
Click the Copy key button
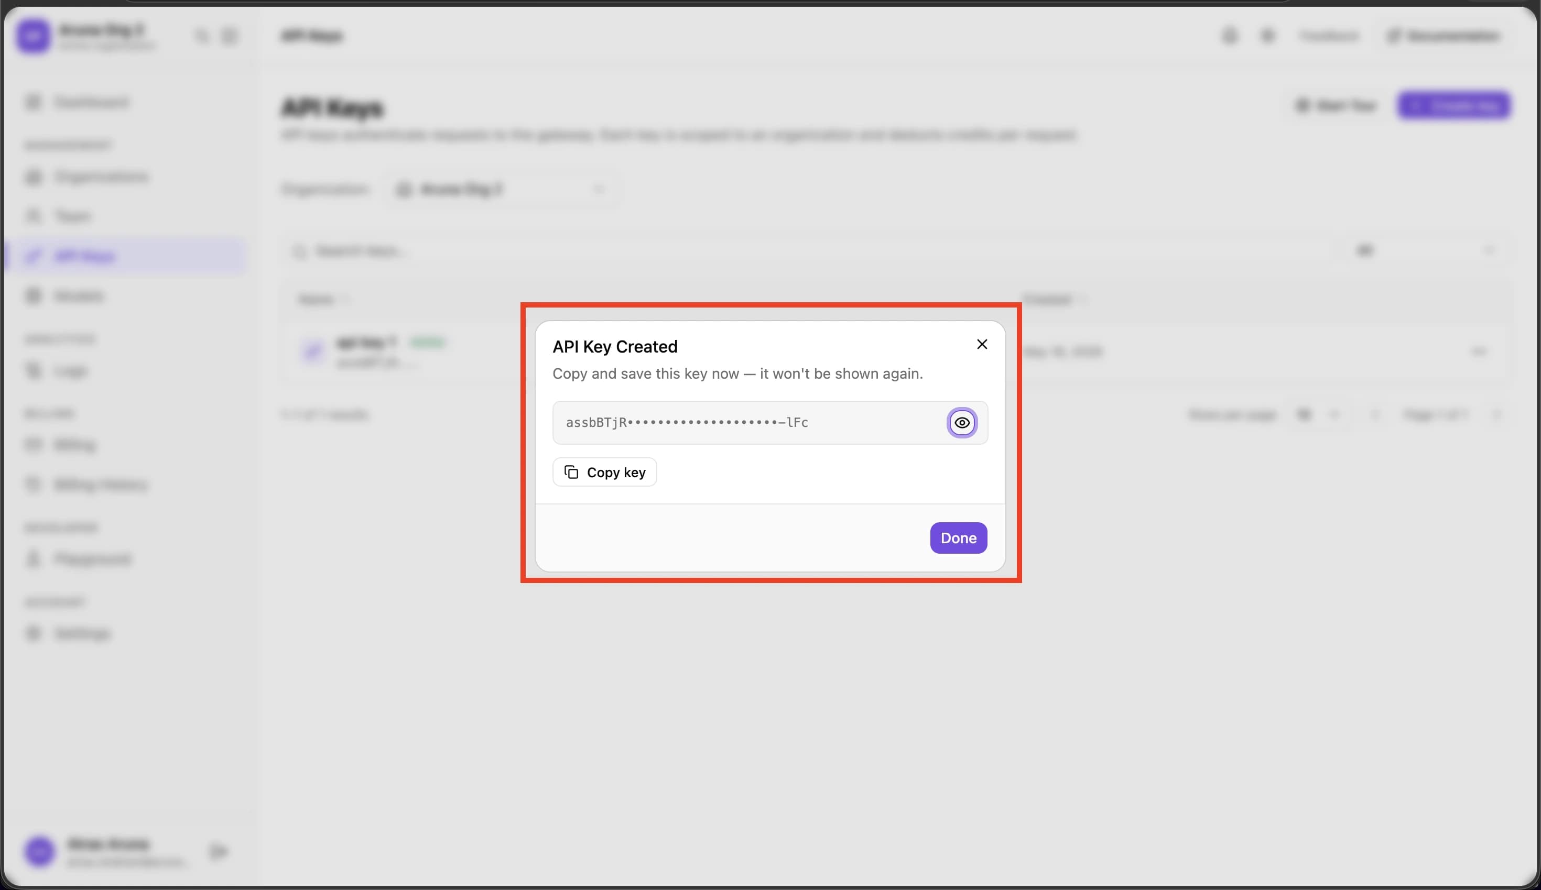coord(605,472)
